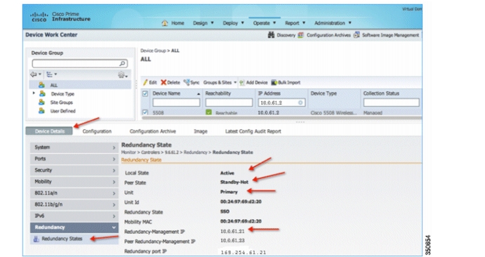The height and width of the screenshot is (257, 485).
Task: Click the Site Groups icon
Action: tap(41, 102)
